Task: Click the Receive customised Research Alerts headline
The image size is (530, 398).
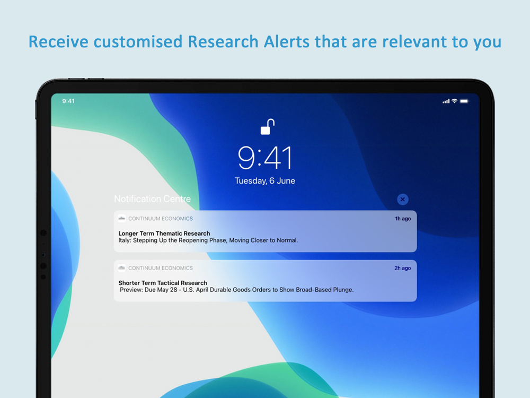Action: [x=265, y=42]
